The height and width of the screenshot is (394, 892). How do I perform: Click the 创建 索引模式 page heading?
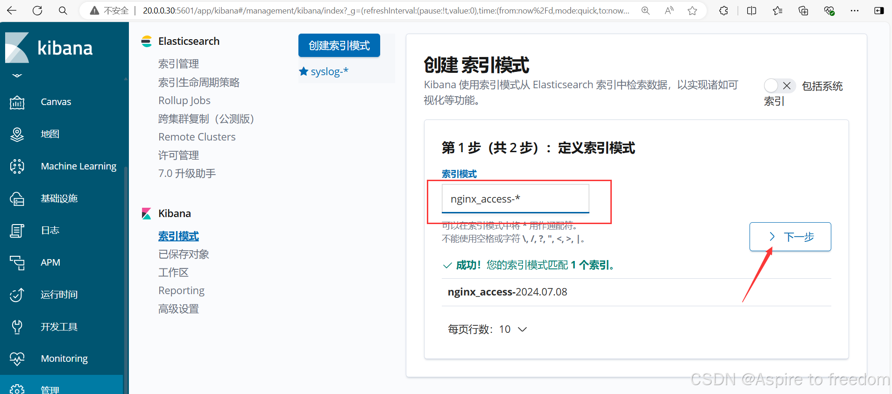(476, 65)
